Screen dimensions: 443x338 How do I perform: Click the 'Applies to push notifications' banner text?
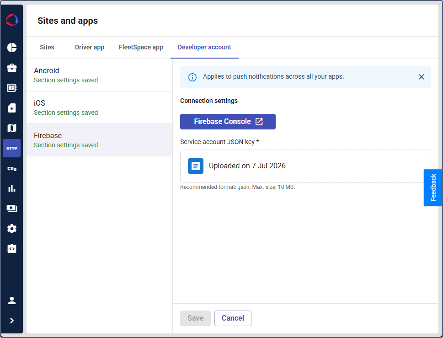click(273, 76)
